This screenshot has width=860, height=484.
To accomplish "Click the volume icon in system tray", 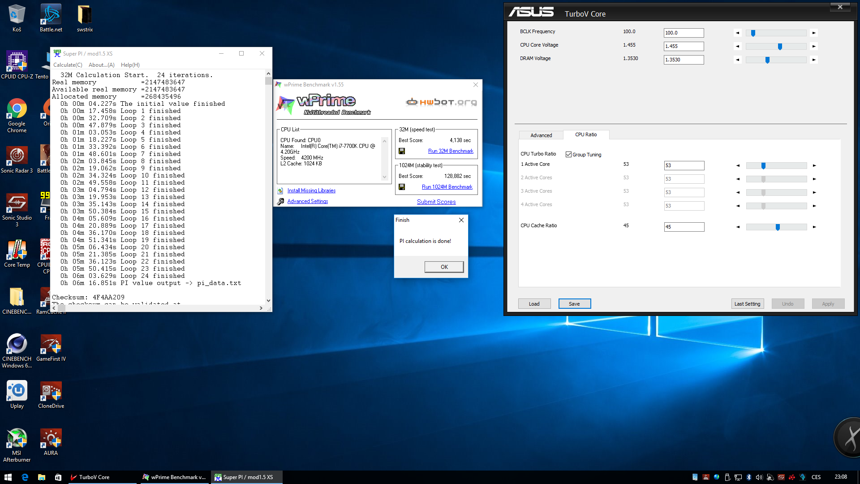I will [x=759, y=477].
